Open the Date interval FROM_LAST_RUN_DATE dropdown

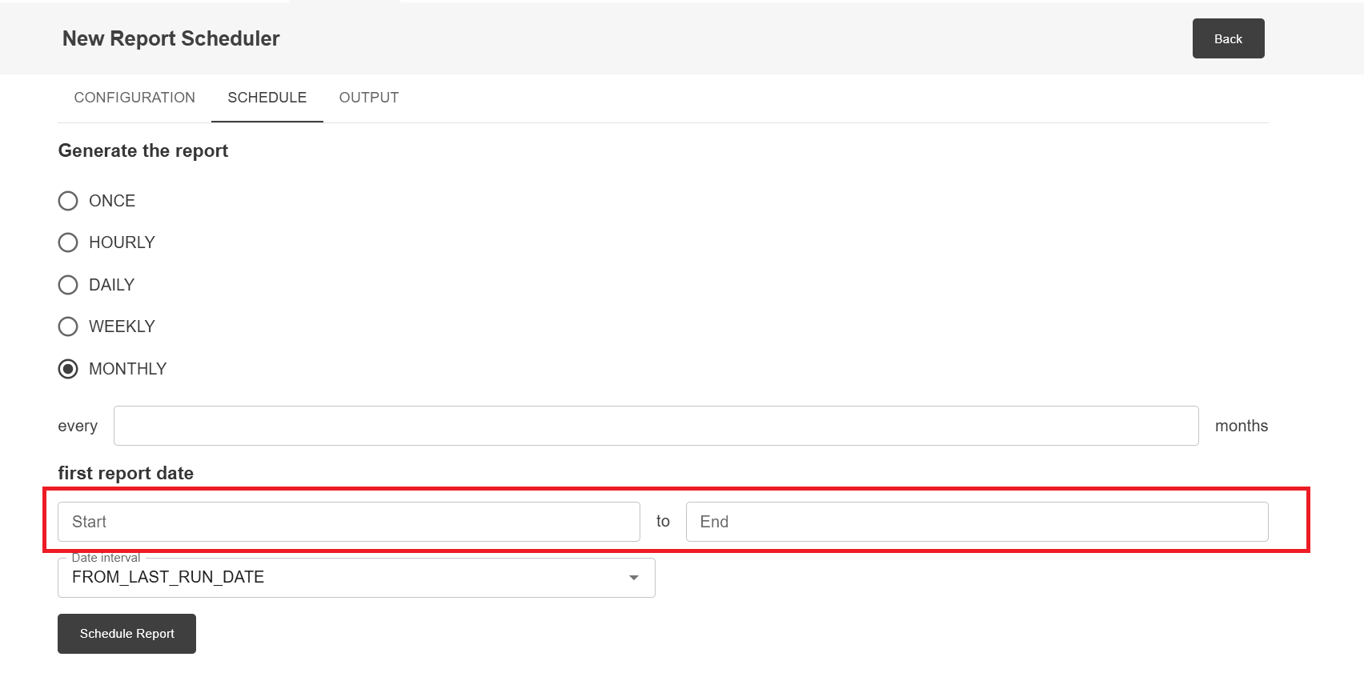(344, 578)
